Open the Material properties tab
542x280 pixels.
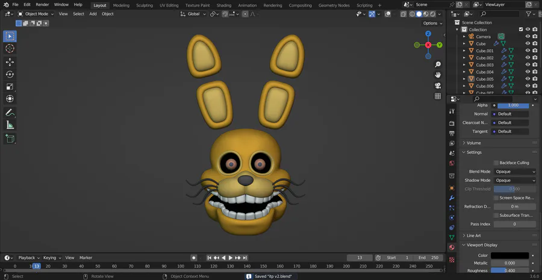452,248
